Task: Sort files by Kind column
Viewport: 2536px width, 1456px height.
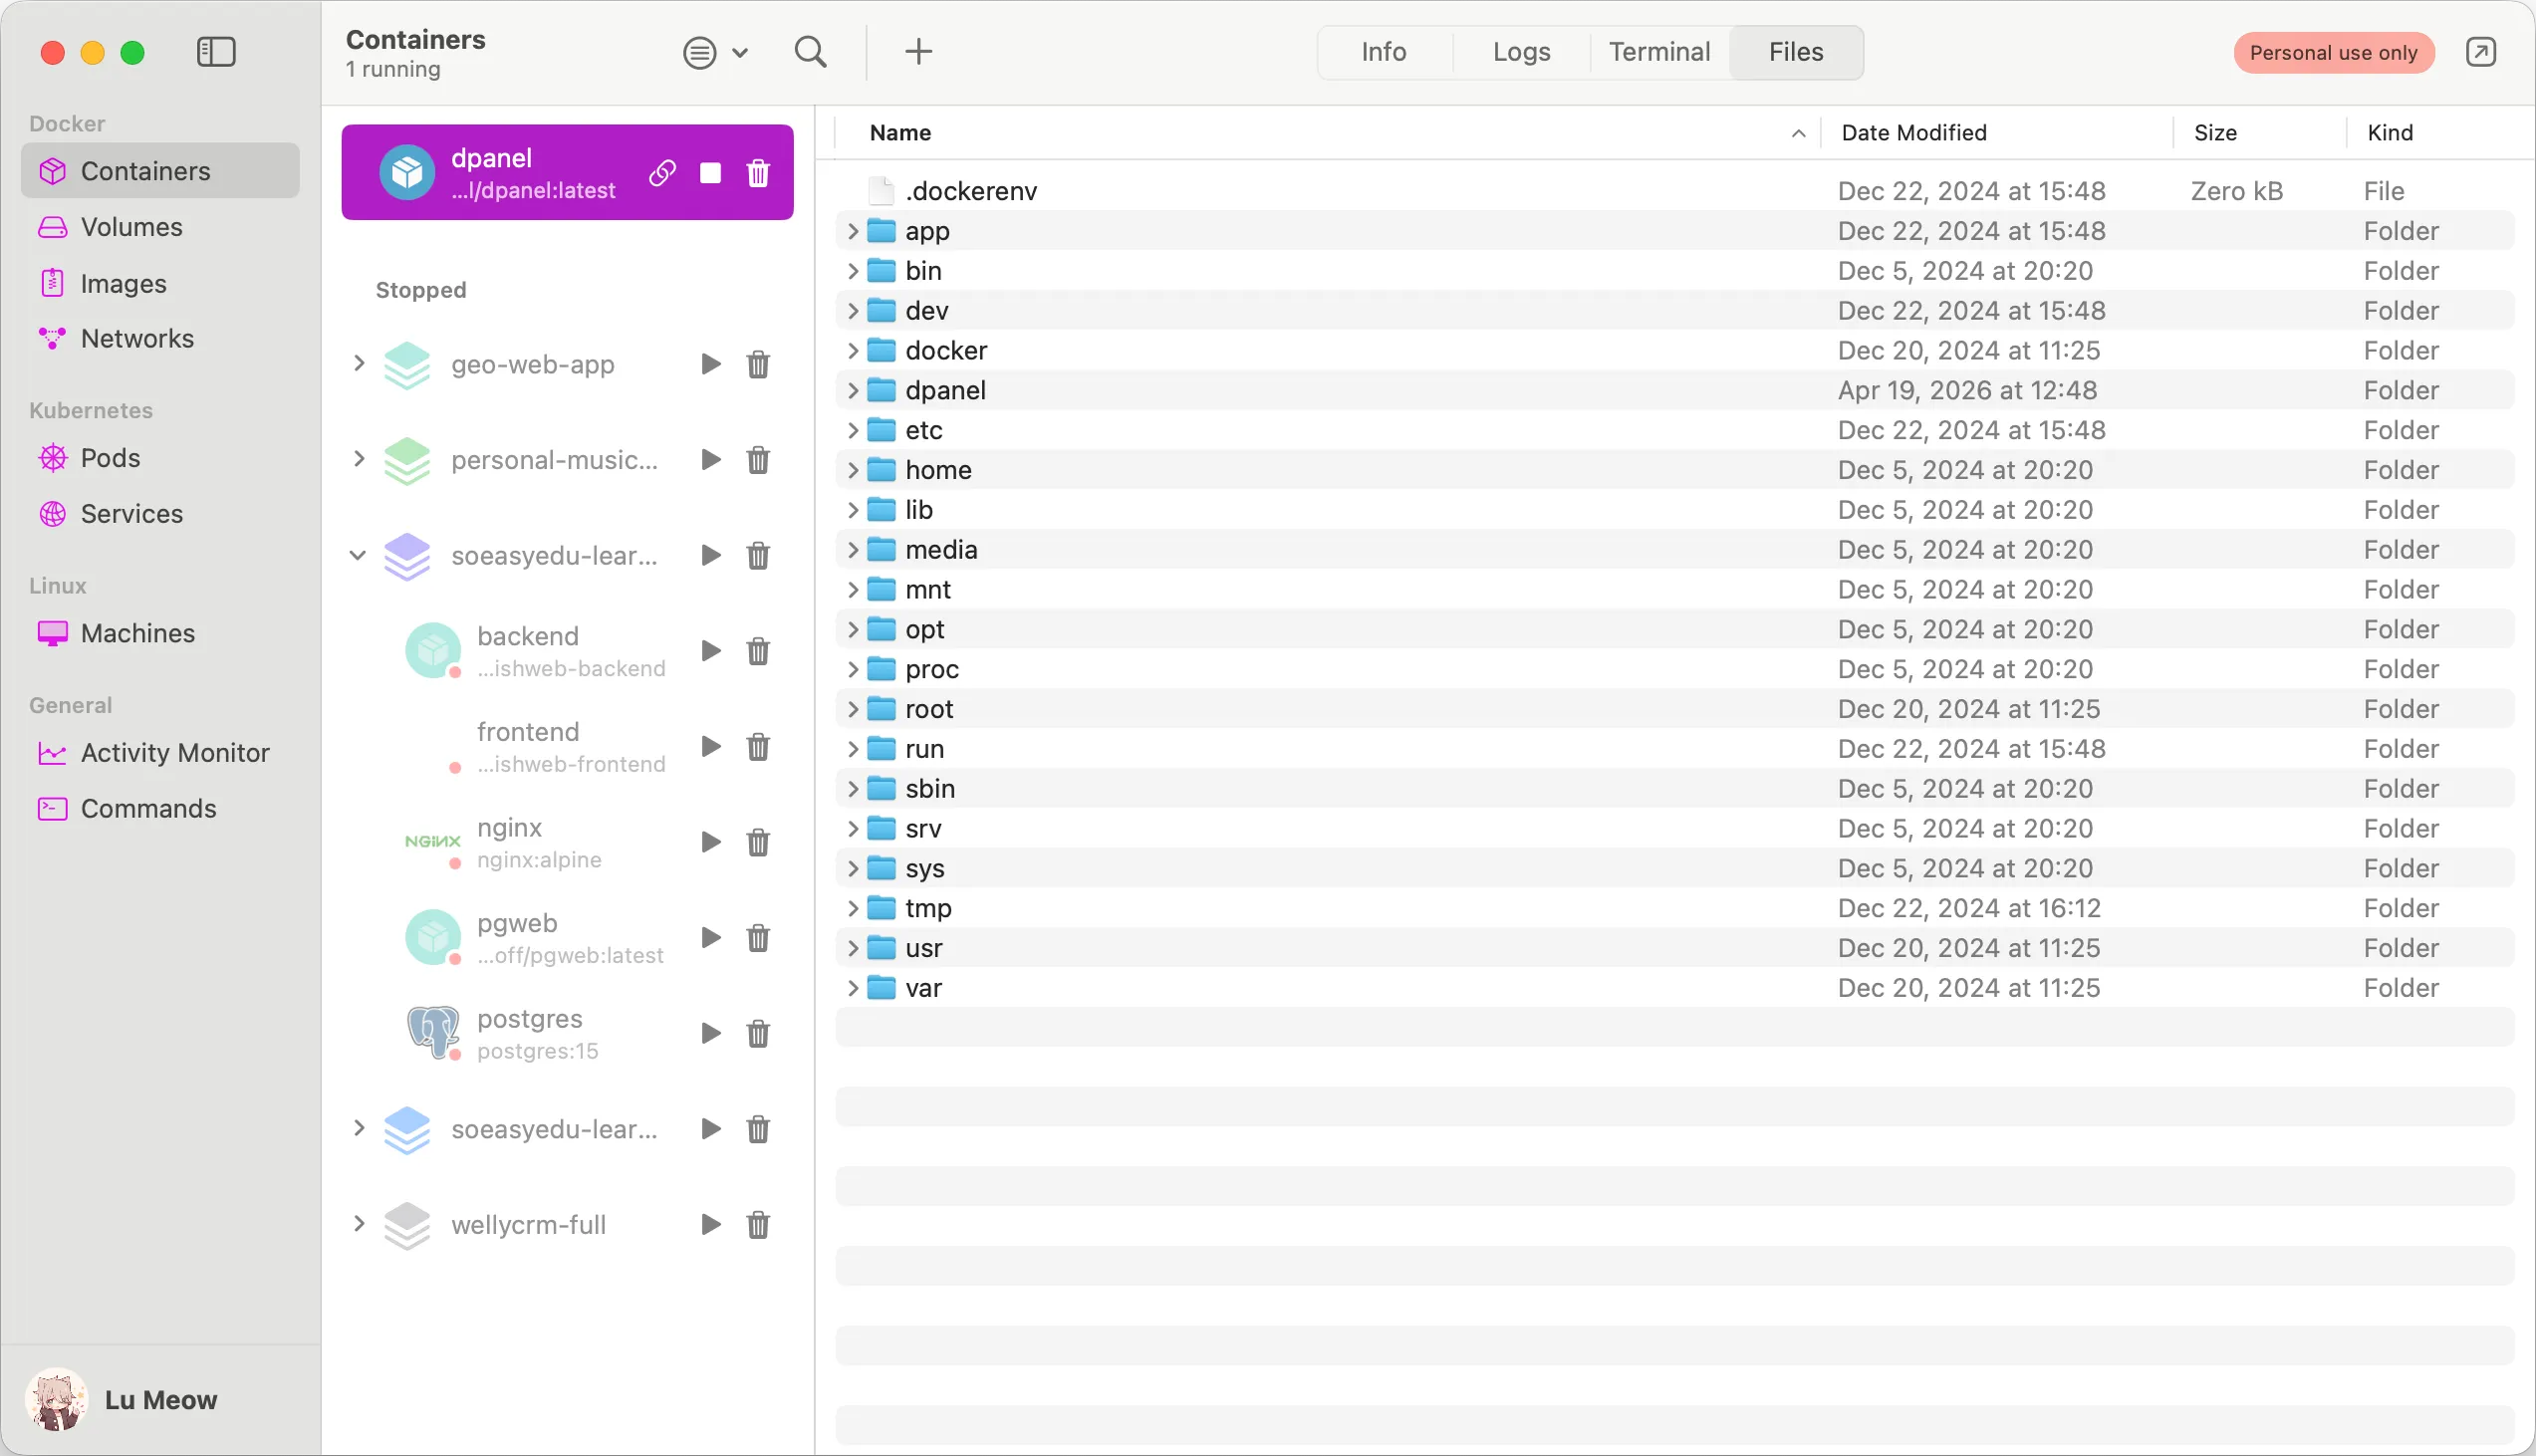Action: click(2440, 133)
